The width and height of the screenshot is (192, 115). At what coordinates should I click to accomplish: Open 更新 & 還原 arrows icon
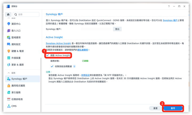9,65
